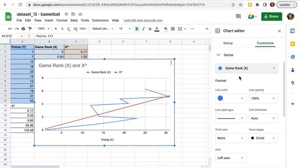Show more toolbar options (three dots)
This screenshot has height=168, width=299.
coord(192,29)
